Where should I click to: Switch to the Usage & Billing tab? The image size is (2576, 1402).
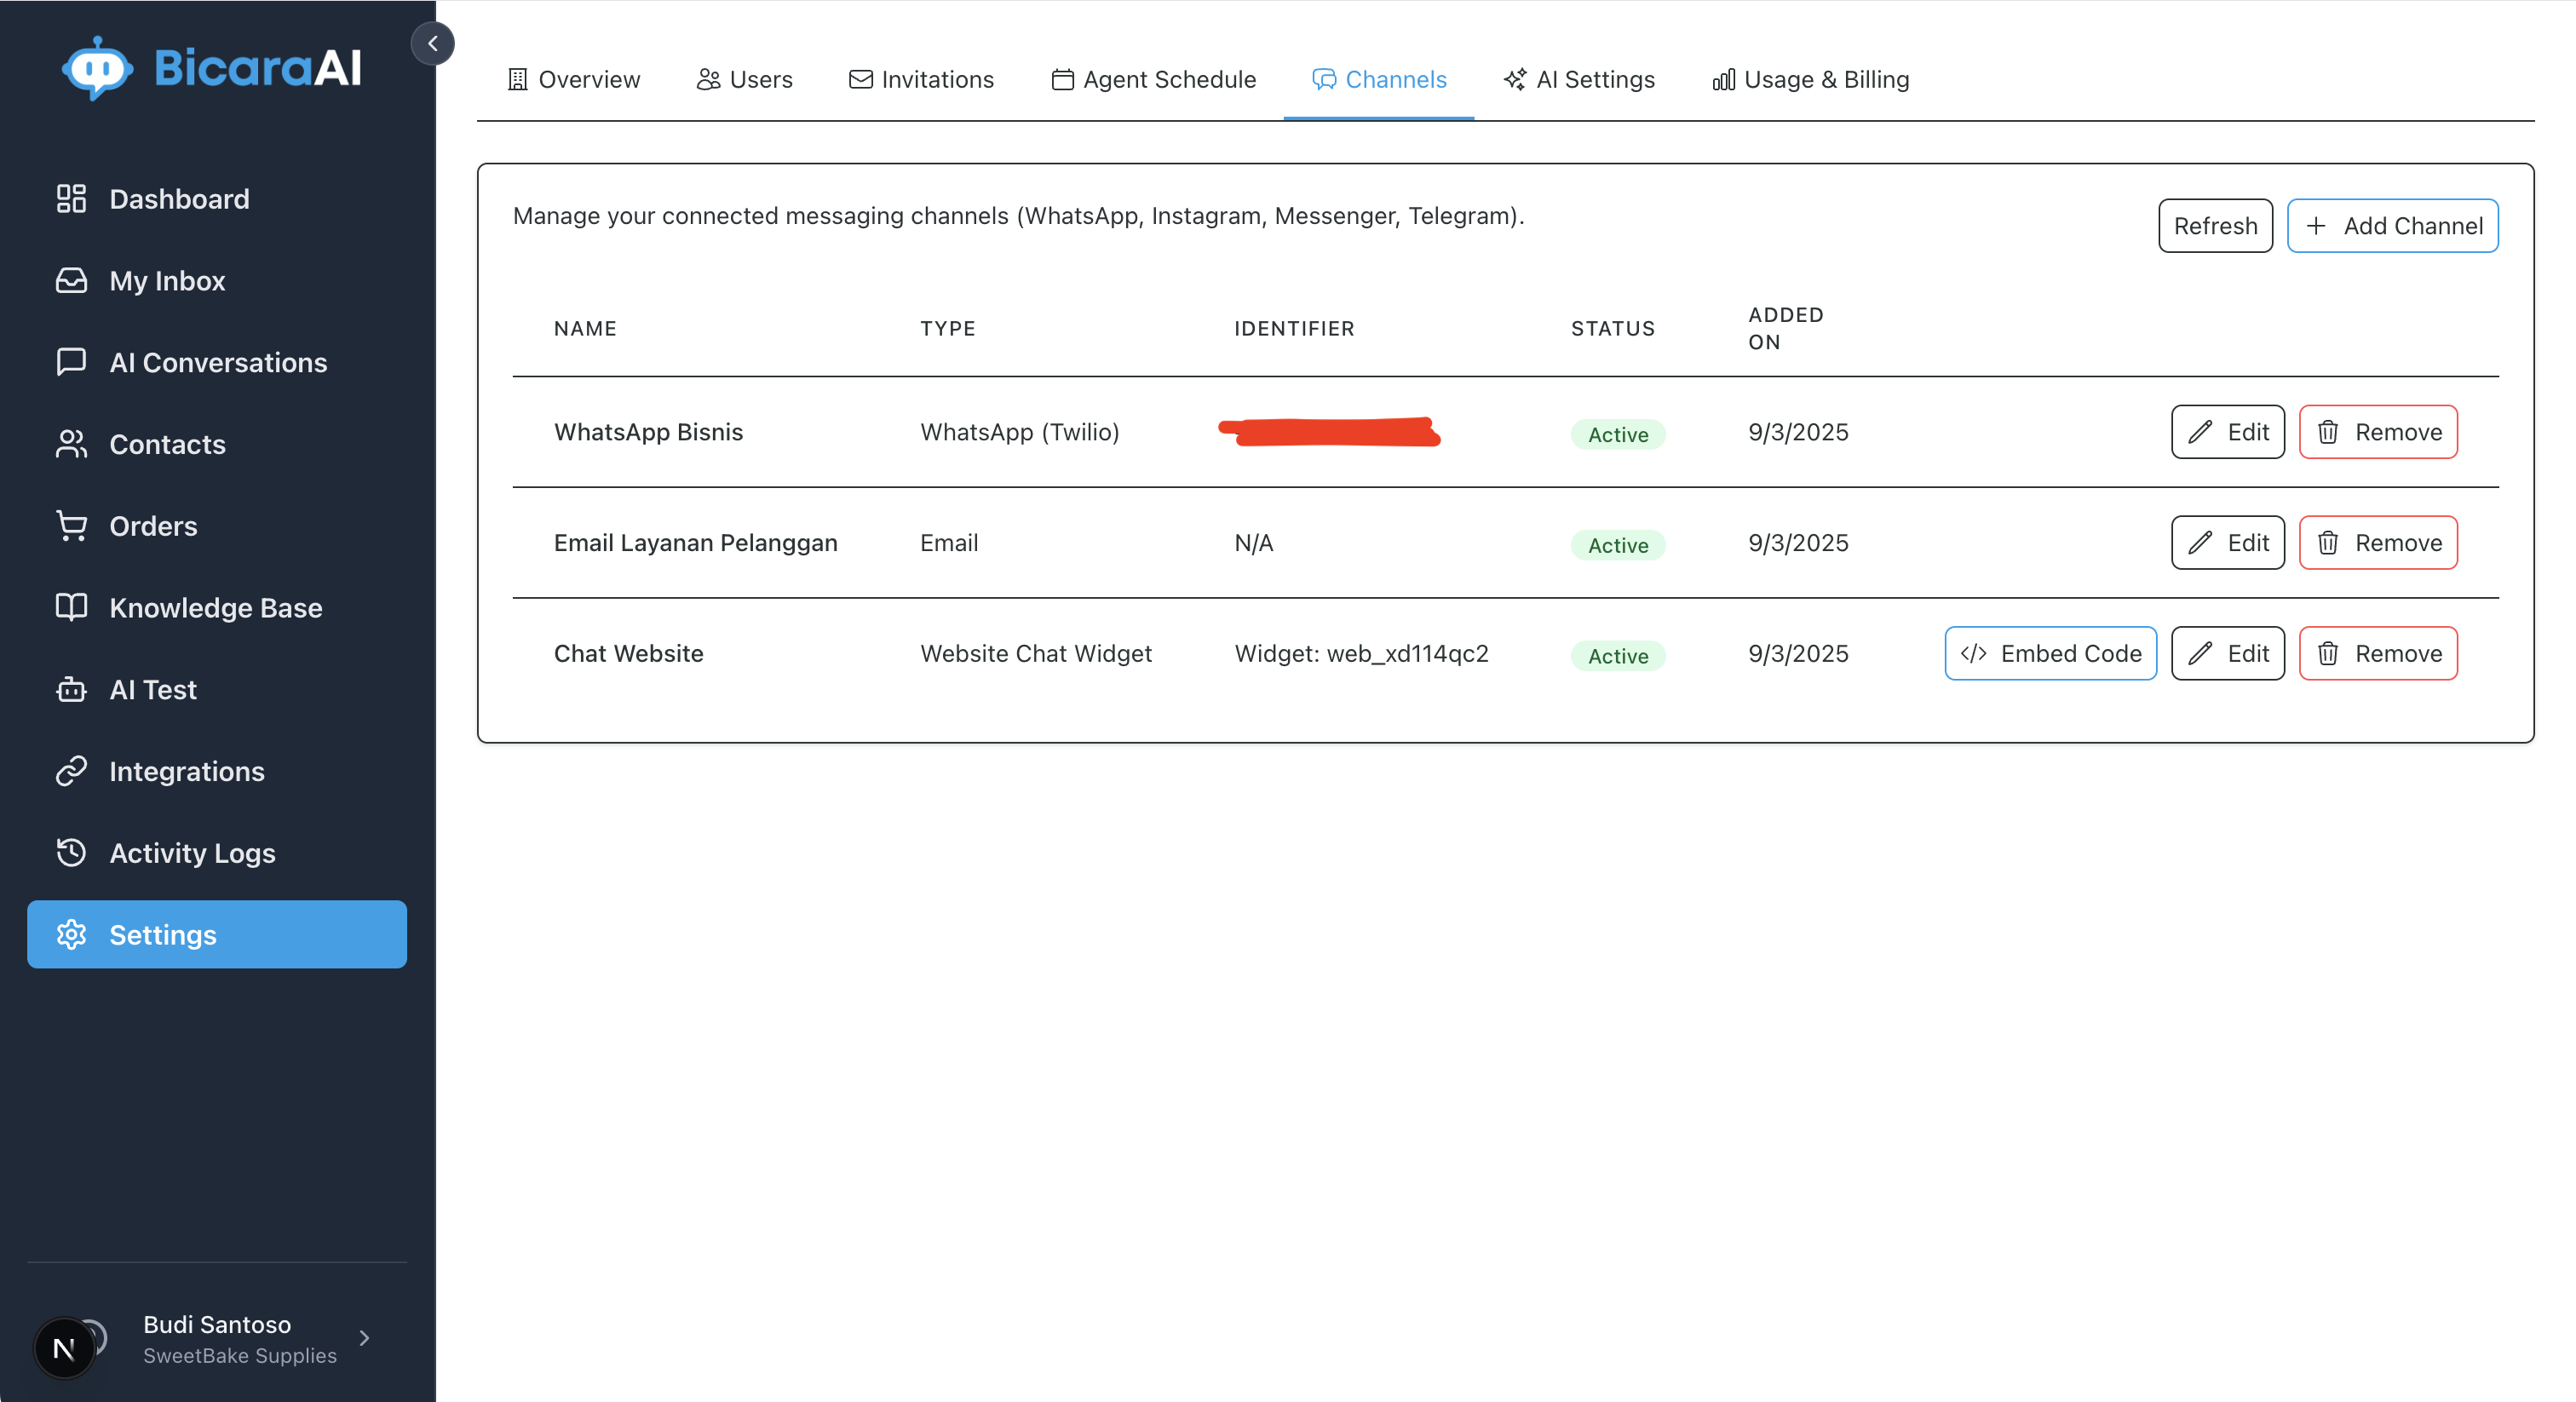point(1809,79)
